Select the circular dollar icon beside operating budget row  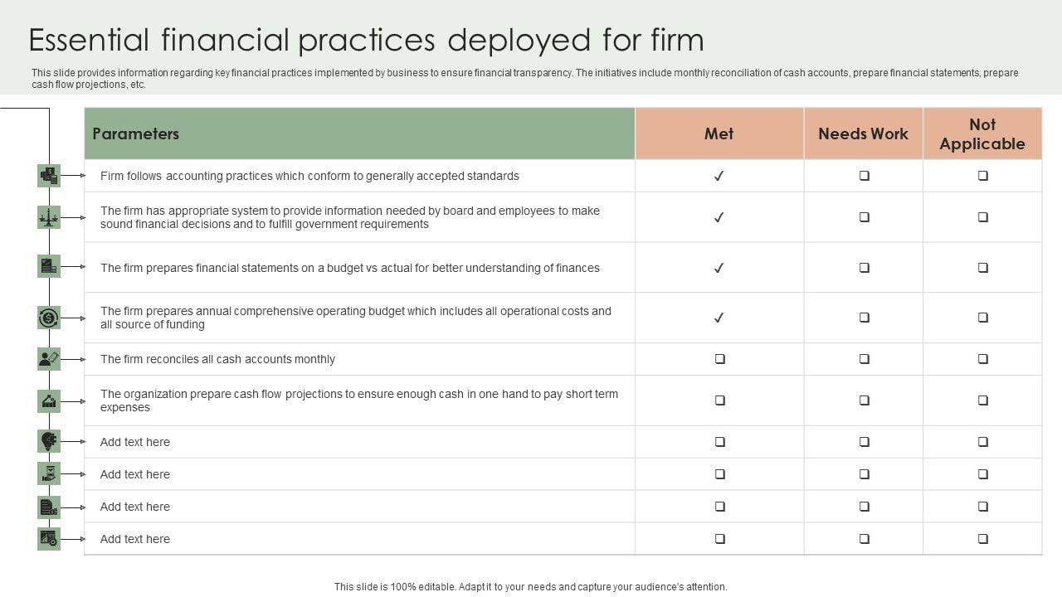(49, 318)
